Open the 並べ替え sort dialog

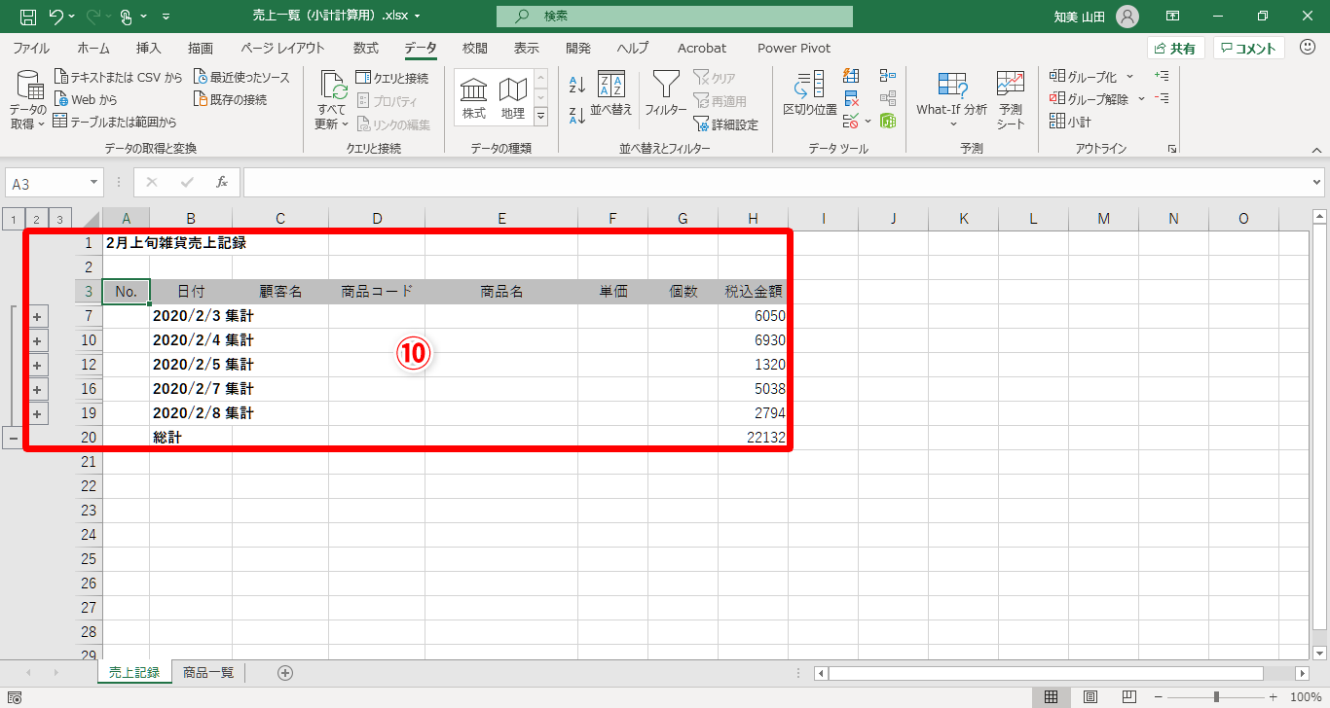[611, 94]
